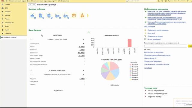
Task: Click the Пример 4 legend color swatch
Action: (130, 71)
